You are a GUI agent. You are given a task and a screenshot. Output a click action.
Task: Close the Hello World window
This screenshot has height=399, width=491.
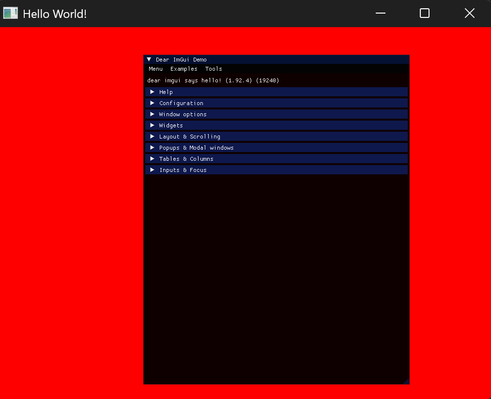pyautogui.click(x=469, y=13)
